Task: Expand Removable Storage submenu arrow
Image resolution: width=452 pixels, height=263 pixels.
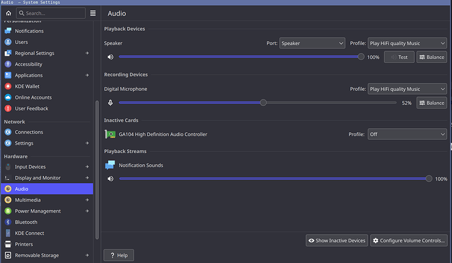Action: pyautogui.click(x=87, y=255)
